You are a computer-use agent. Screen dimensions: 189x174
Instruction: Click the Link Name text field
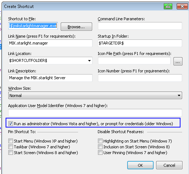(x=50, y=43)
